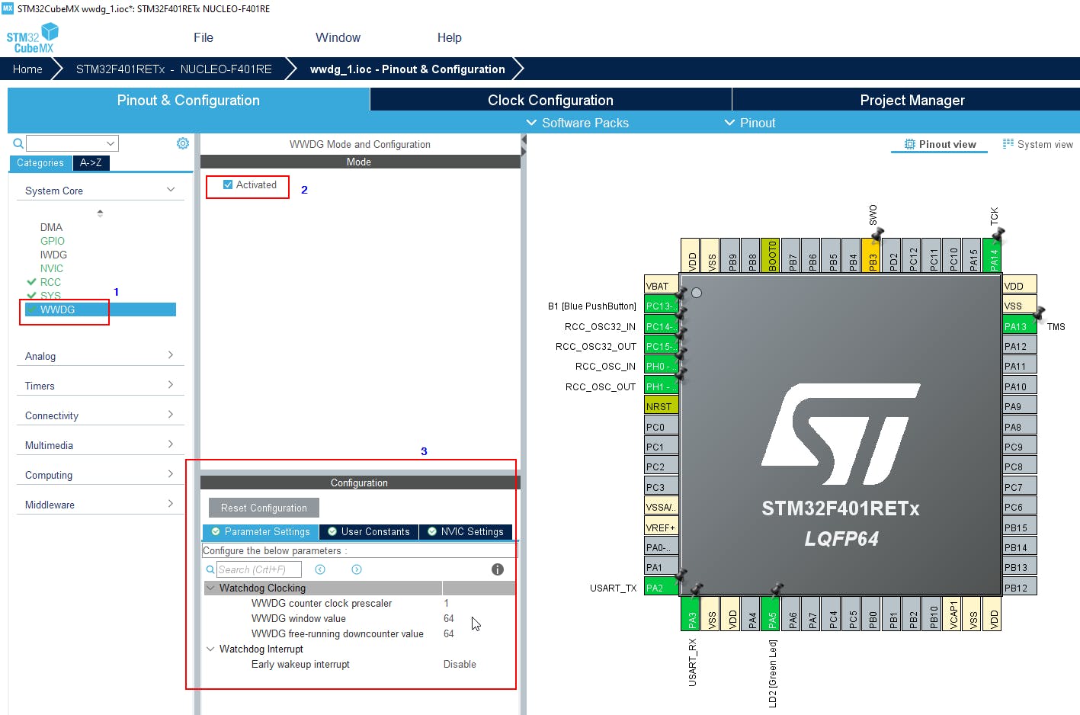Select the Parameter Settings tab

260,531
